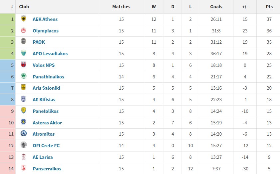280x174 pixels.
Task: Open the AE Larisa club link
Action: [43, 157]
